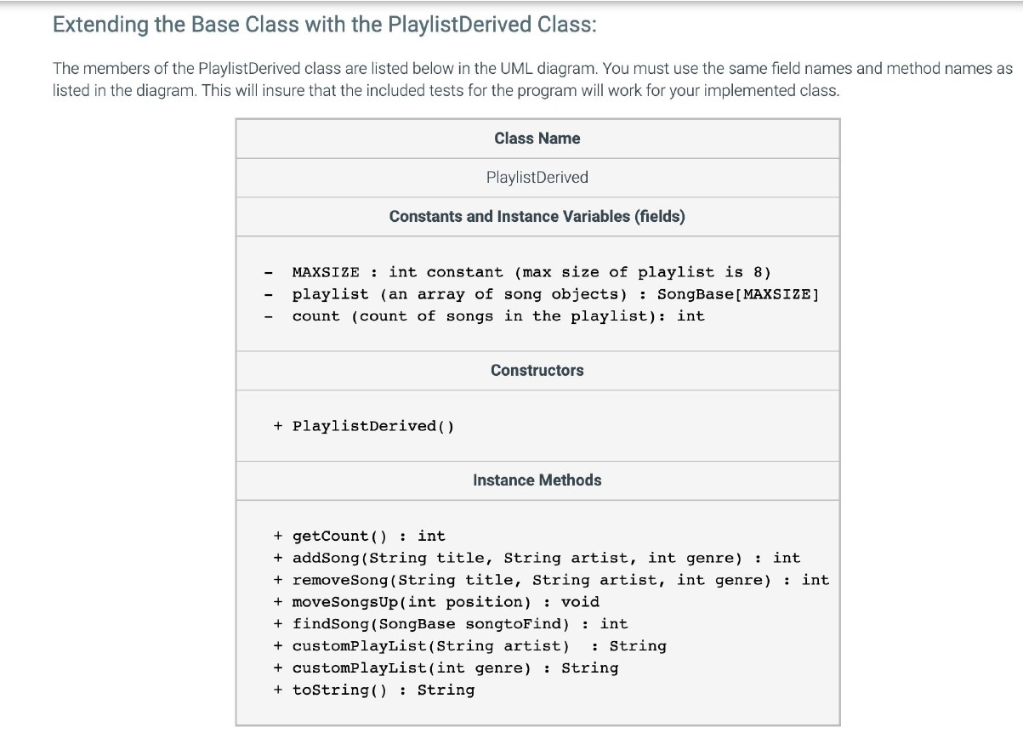Click the minus sign beside MAXSIZE

[269, 273]
